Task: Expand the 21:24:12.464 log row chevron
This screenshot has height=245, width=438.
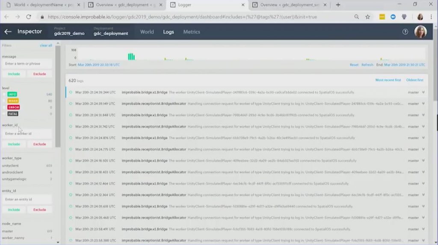Action: pos(423,184)
